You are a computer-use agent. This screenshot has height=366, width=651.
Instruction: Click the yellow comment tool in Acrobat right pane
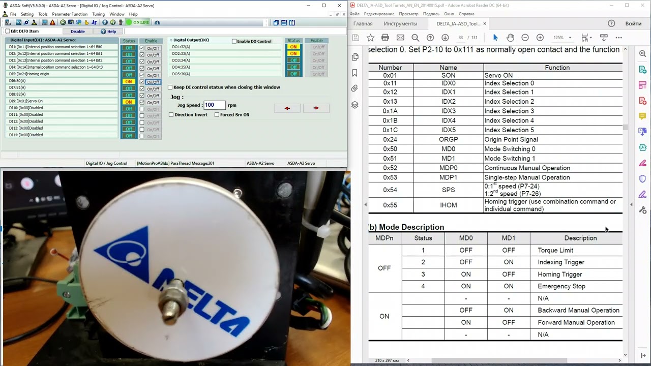643,116
